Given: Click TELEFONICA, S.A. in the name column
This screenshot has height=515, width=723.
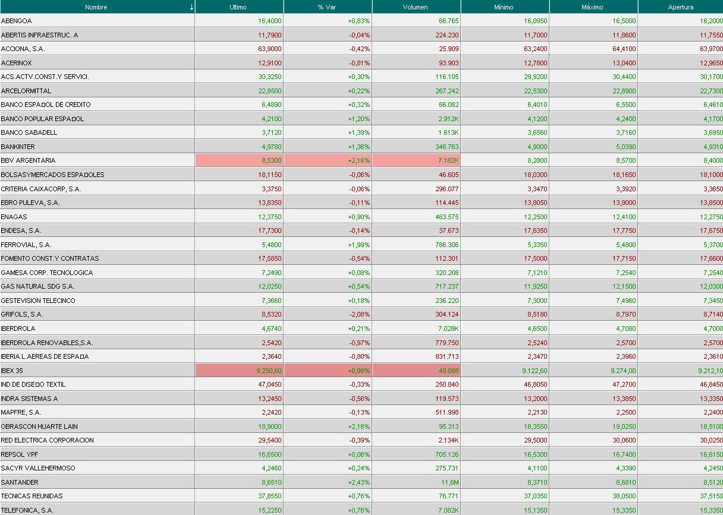Looking at the screenshot, I should click(x=27, y=510).
